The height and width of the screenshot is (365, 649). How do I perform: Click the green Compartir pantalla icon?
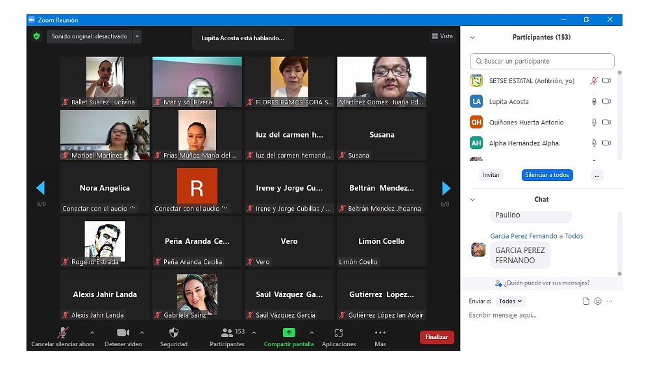(289, 333)
